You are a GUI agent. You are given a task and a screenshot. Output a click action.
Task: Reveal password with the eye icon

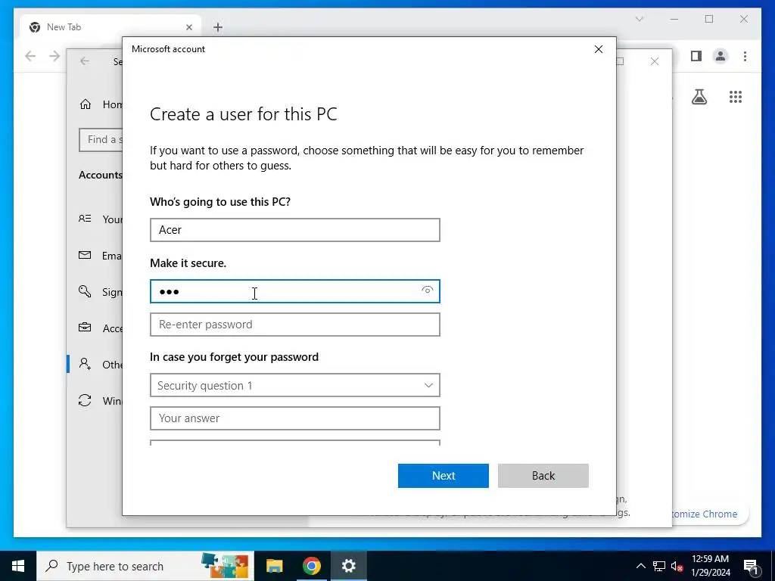tap(428, 290)
